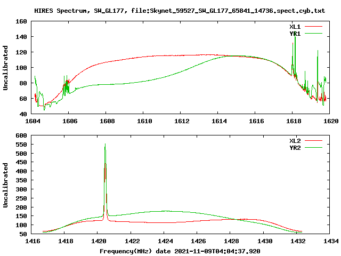341x256 pixels.
Task: Click the 1434 tick label on the bottom x-axis
Action: point(331,241)
